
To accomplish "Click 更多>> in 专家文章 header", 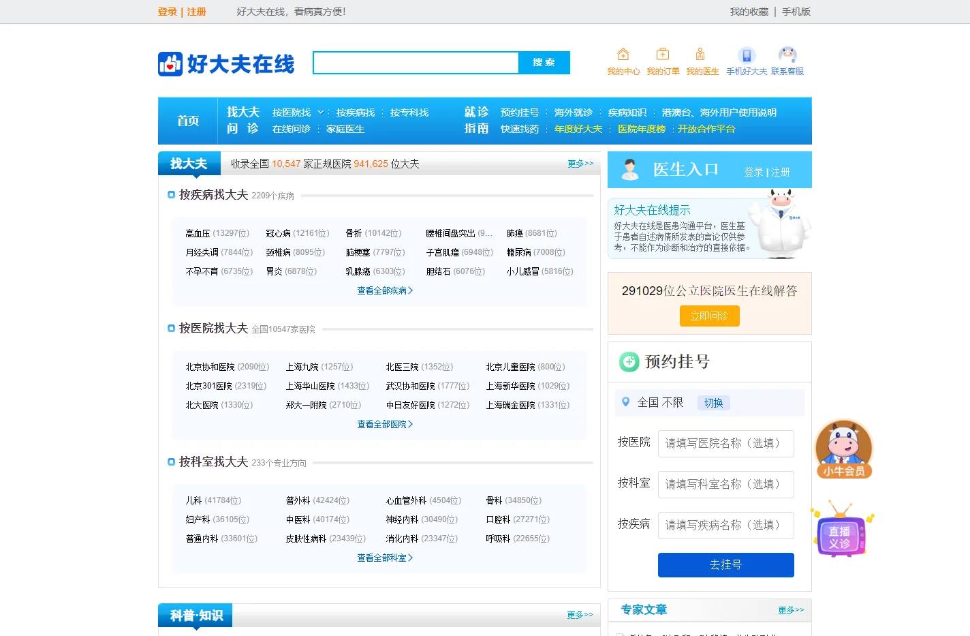I will tap(791, 610).
